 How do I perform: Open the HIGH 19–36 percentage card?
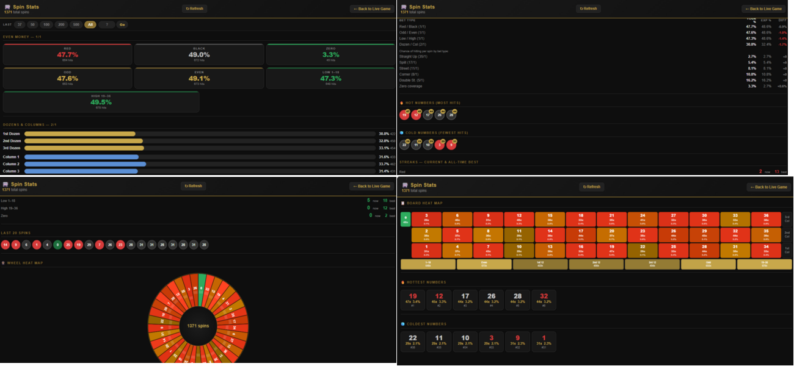coord(101,102)
